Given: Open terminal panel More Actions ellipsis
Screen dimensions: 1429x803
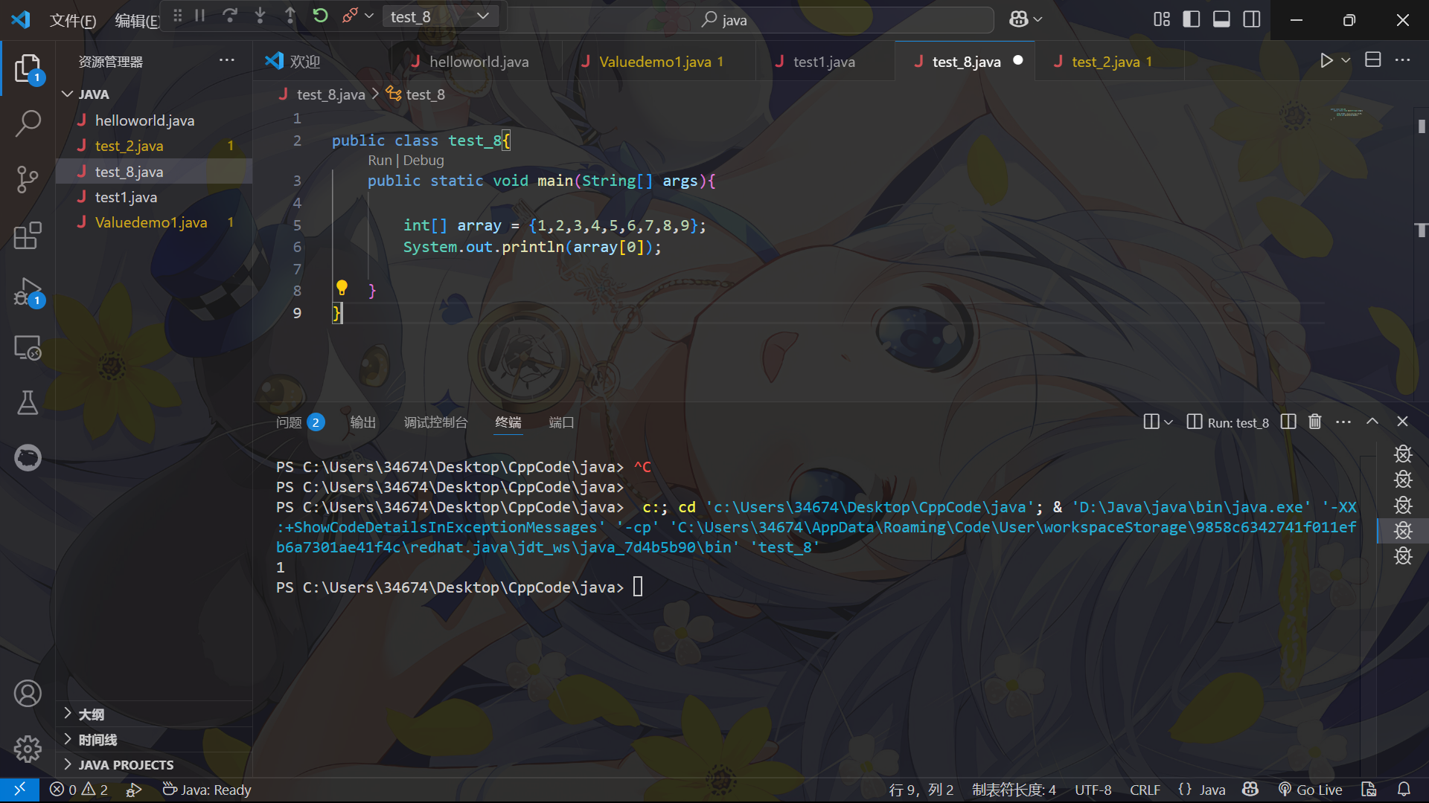Looking at the screenshot, I should point(1343,422).
